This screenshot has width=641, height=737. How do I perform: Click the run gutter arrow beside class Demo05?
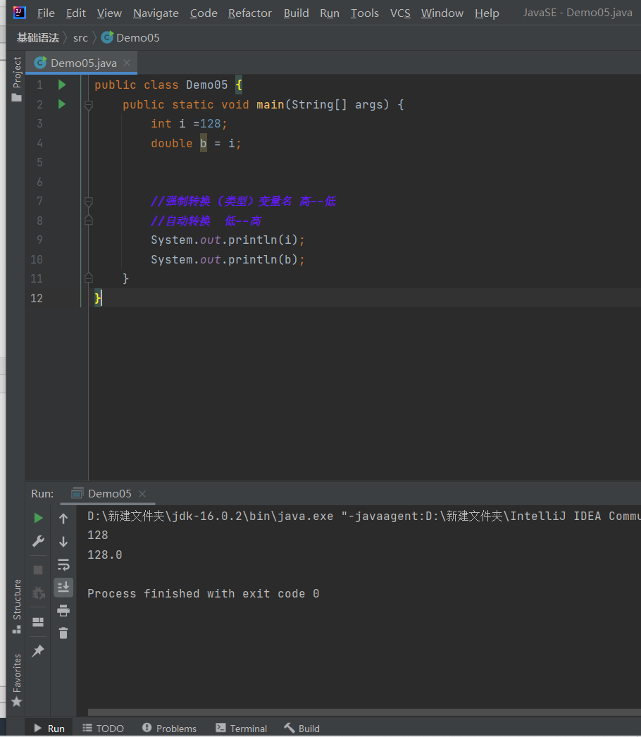point(61,85)
